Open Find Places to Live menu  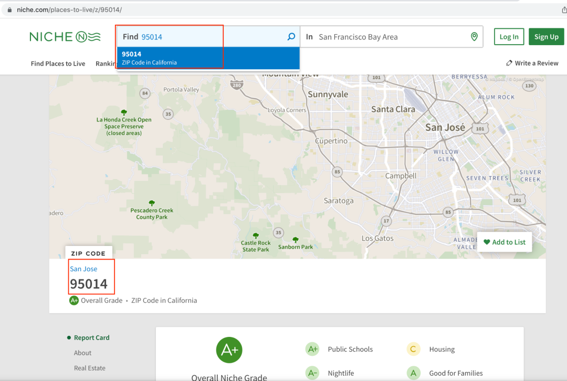pyautogui.click(x=58, y=64)
